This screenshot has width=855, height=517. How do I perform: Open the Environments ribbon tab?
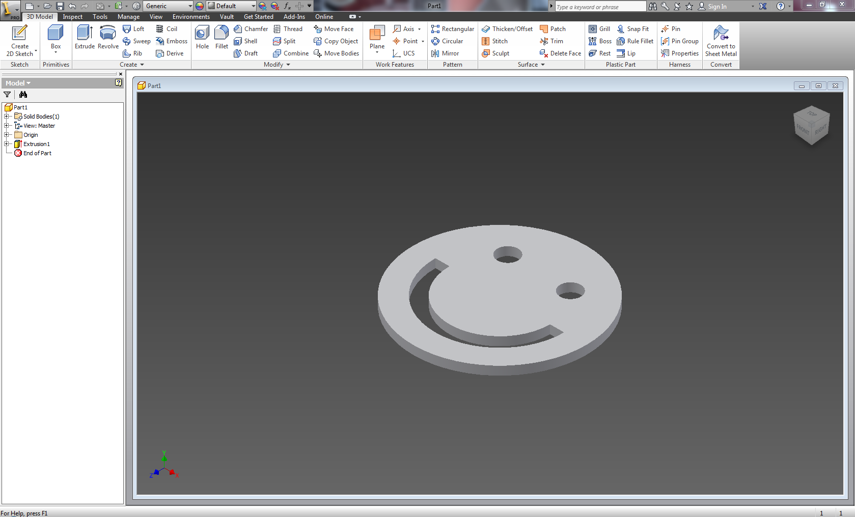[x=191, y=17]
